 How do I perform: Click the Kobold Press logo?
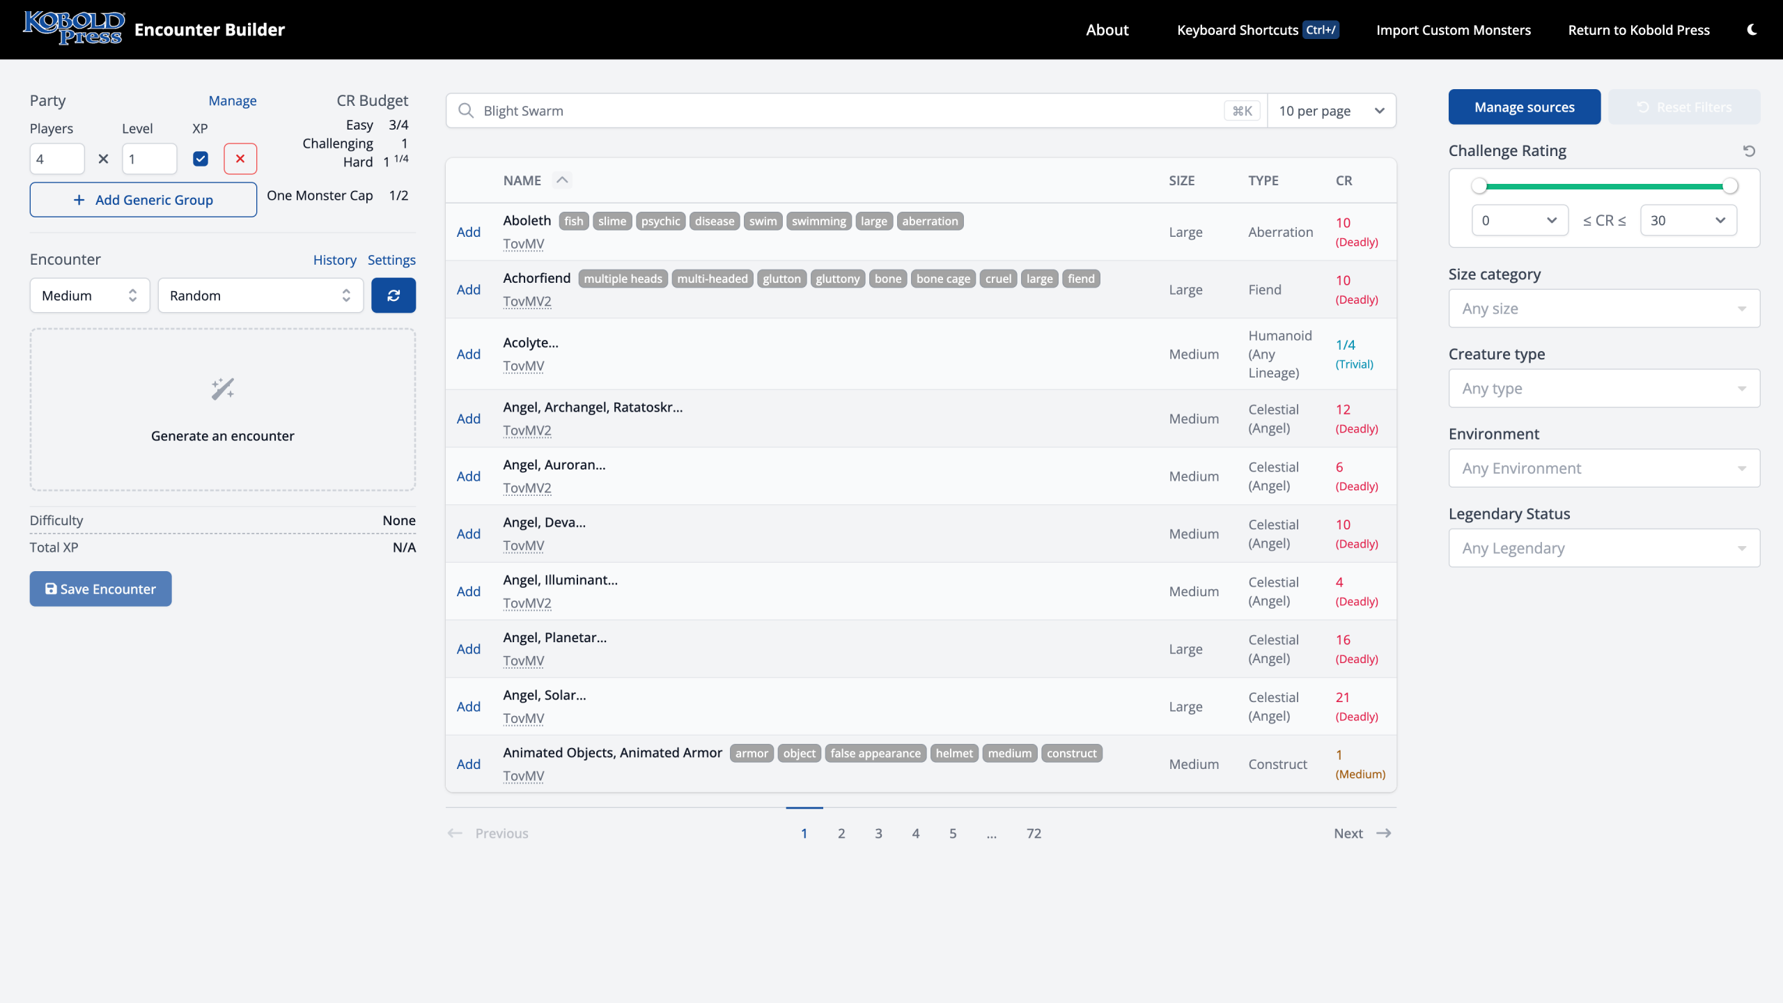(x=74, y=28)
